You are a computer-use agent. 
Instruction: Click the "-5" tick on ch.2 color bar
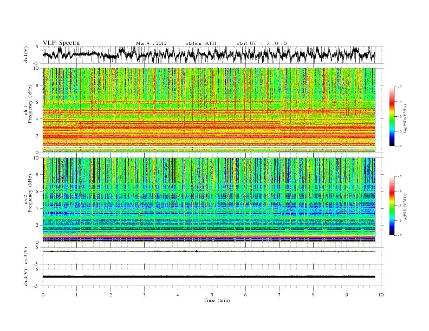[400, 206]
